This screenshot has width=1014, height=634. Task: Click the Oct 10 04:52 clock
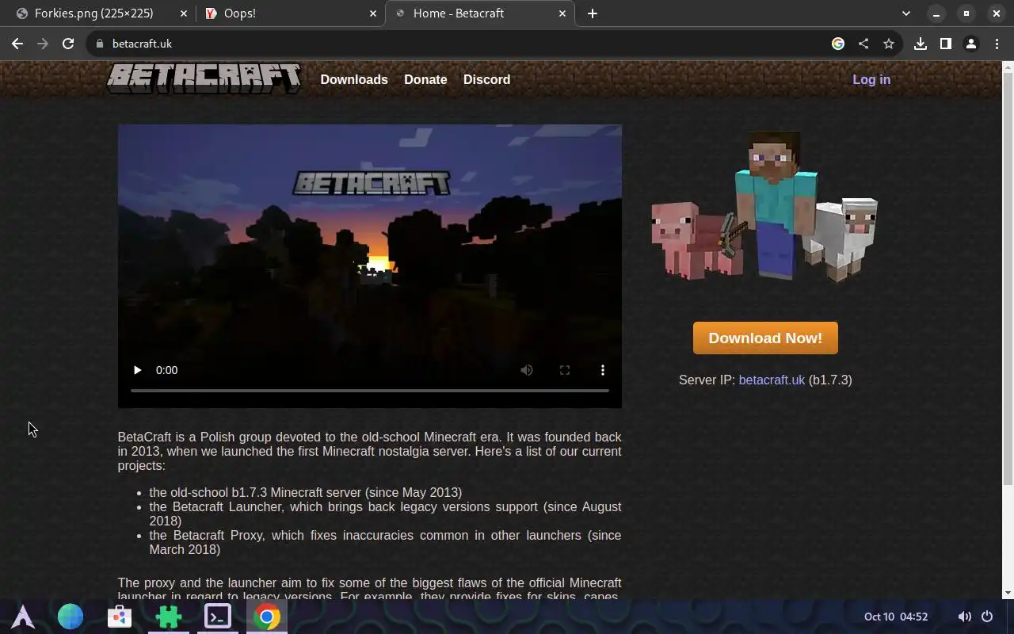(896, 617)
